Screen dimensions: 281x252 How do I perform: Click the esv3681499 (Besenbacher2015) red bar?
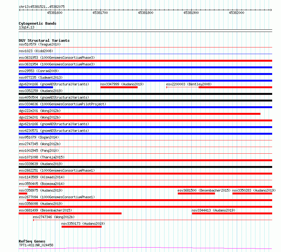point(70,213)
